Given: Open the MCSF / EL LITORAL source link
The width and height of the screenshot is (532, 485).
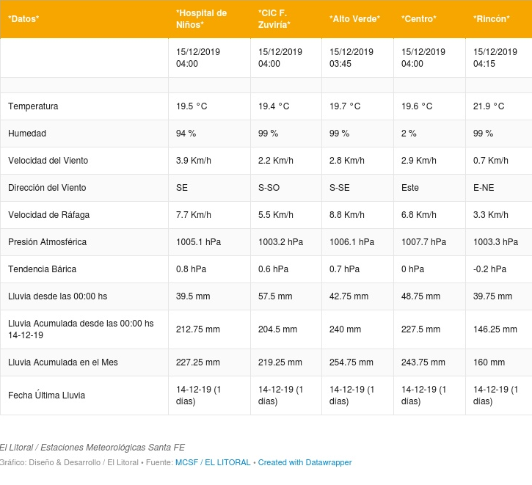Looking at the screenshot, I should (x=213, y=462).
